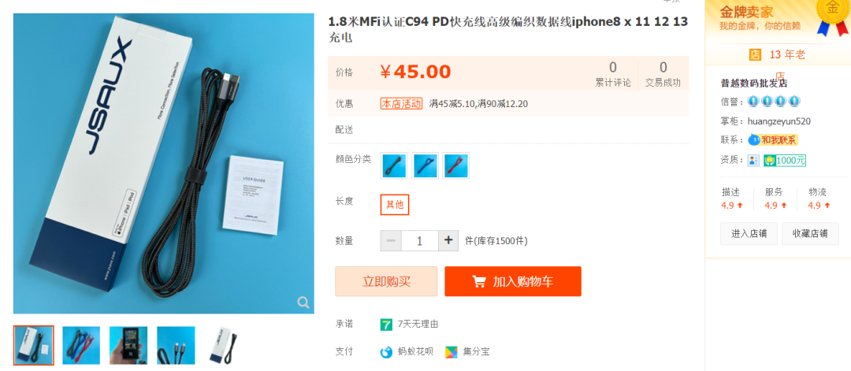Image resolution: width=851 pixels, height=371 pixels.
Task: Click the 进入店铺 button
Action: 749,234
